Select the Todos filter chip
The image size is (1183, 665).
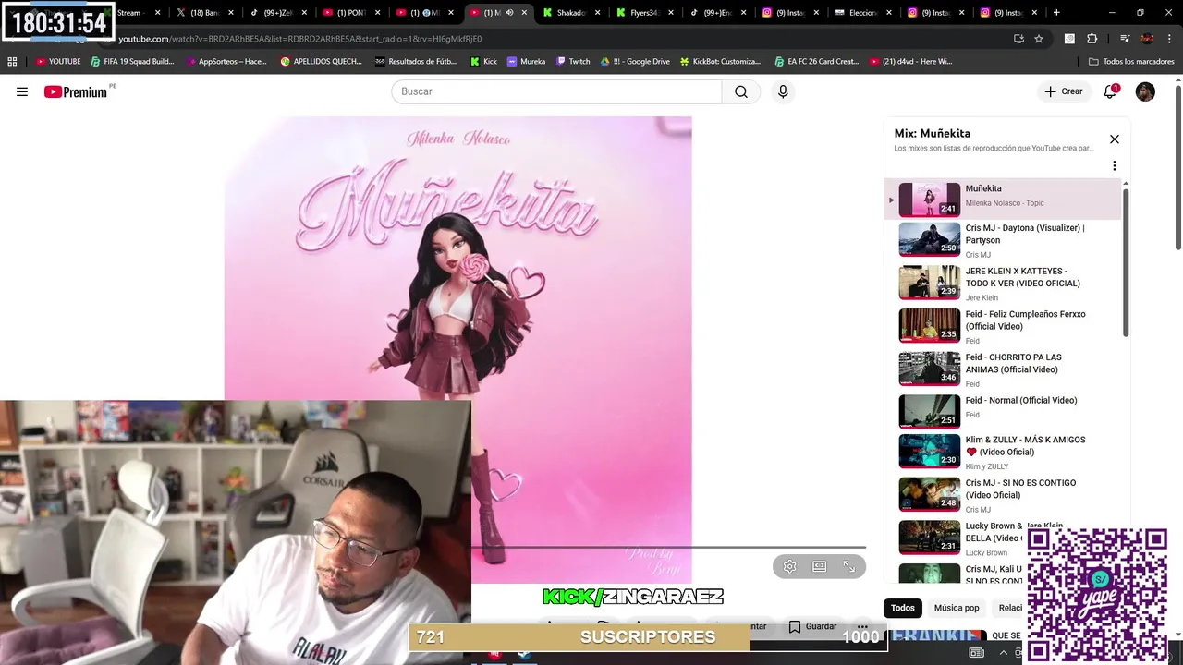903,608
